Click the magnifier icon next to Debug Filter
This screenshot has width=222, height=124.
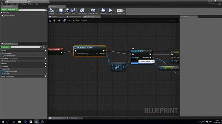[124, 11]
